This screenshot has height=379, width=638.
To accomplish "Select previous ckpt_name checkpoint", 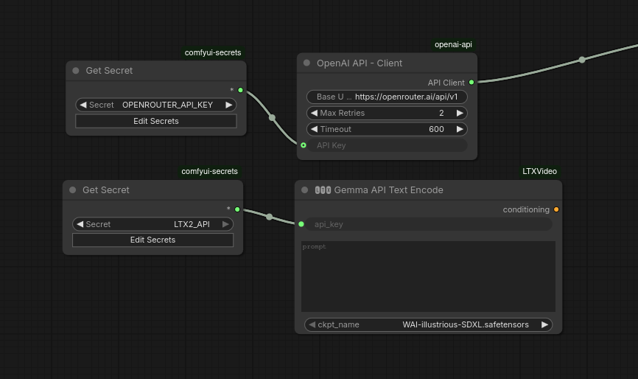I will (x=312, y=324).
